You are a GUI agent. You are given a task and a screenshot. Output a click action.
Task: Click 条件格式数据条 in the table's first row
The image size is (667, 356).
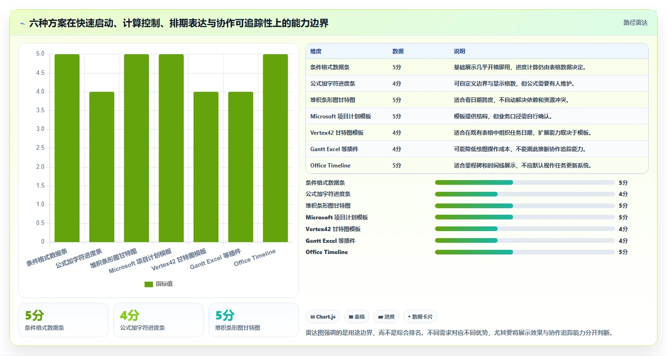coord(330,67)
